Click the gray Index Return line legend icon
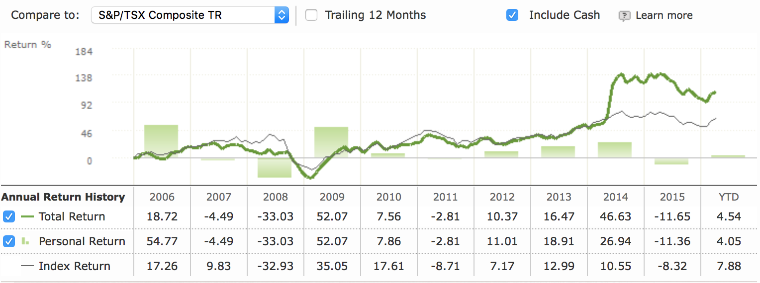Viewport: 760px width, 283px height. (x=27, y=266)
